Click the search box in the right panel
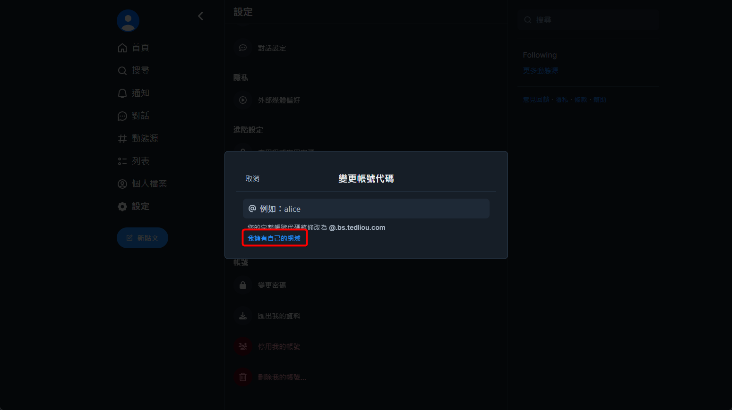Viewport: 732px width, 410px height. pos(588,20)
